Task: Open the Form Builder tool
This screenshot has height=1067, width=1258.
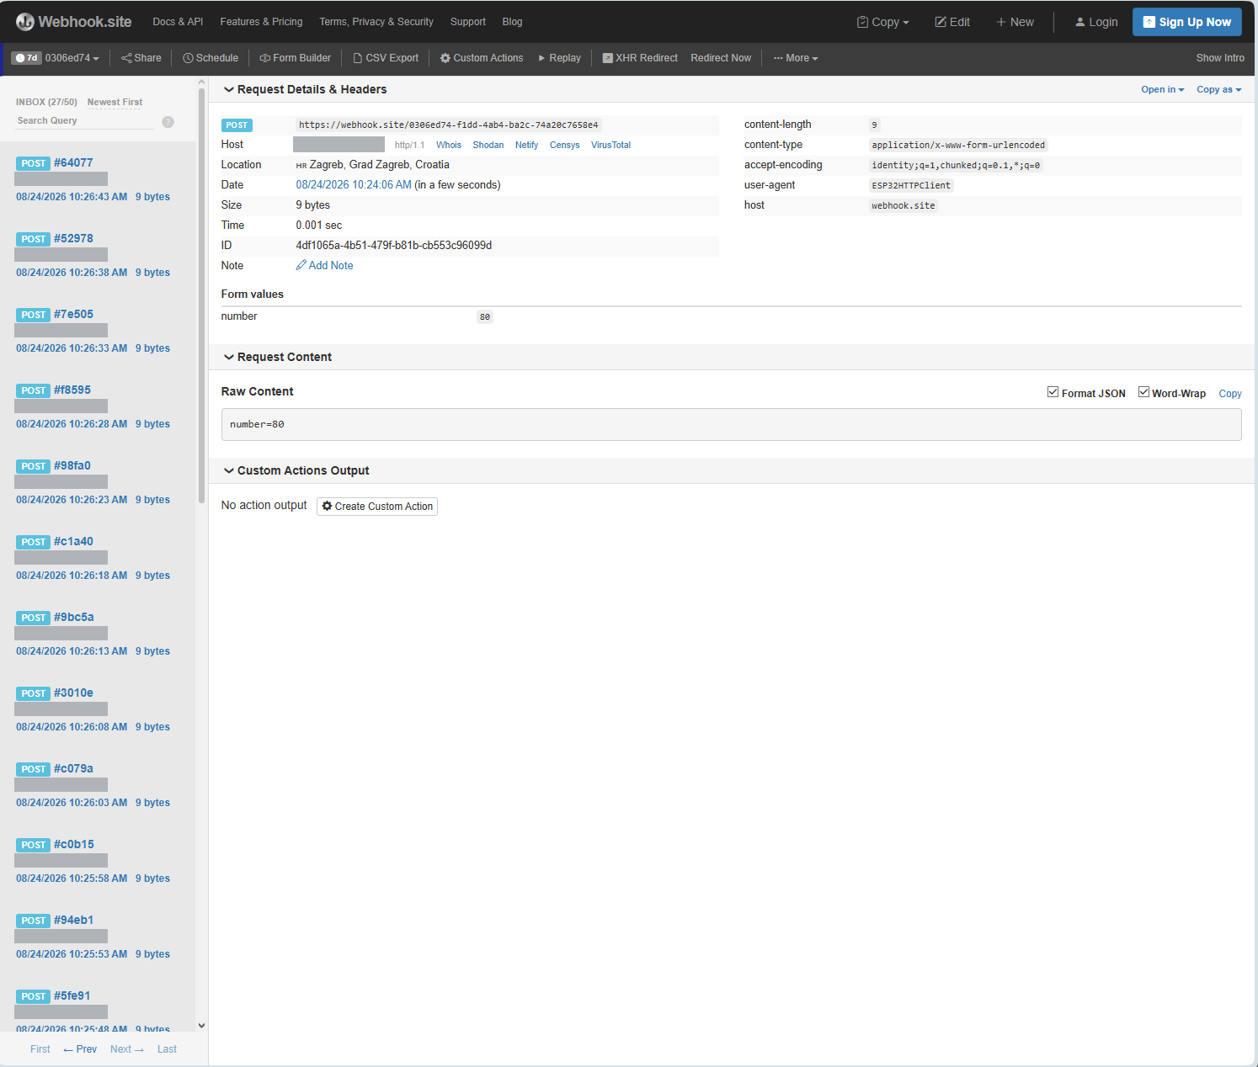Action: tap(295, 58)
